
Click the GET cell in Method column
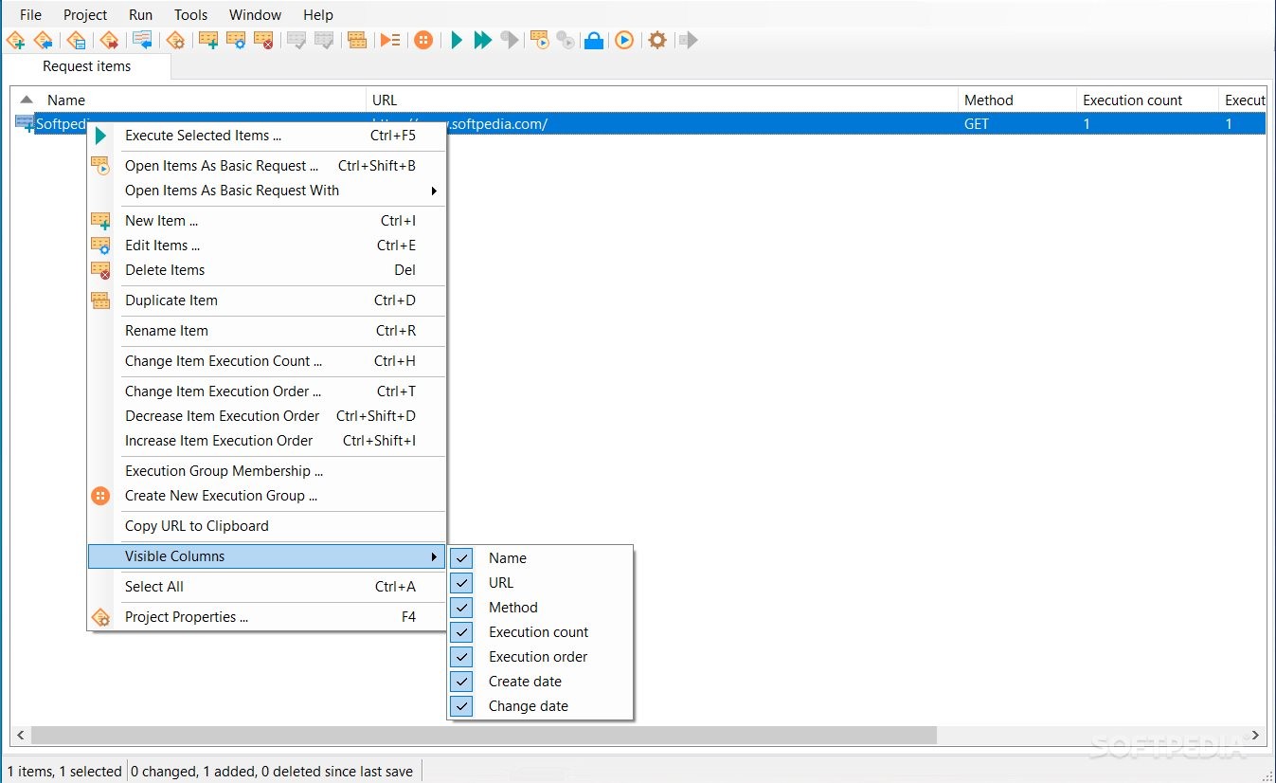click(x=977, y=124)
